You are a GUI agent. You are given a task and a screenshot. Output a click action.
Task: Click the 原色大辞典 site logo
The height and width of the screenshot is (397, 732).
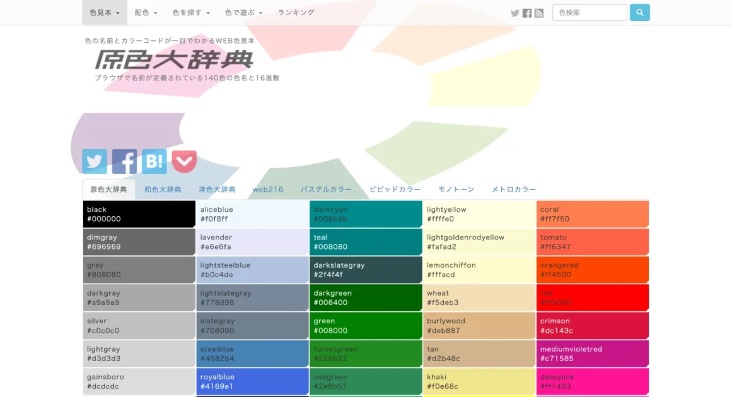point(174,60)
